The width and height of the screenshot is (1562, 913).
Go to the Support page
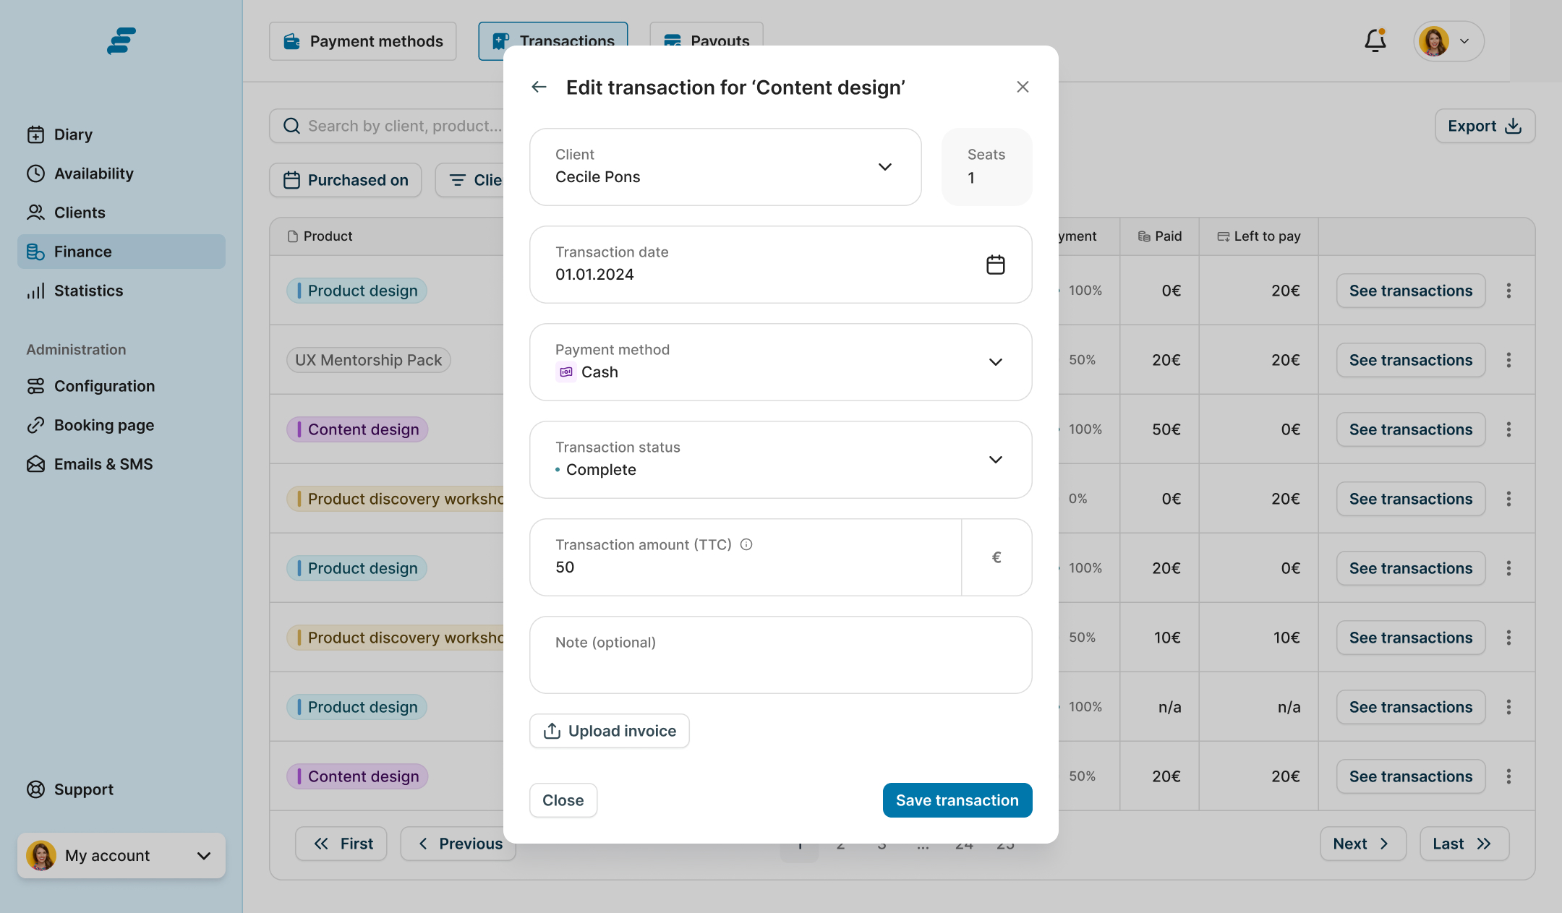pos(83,789)
